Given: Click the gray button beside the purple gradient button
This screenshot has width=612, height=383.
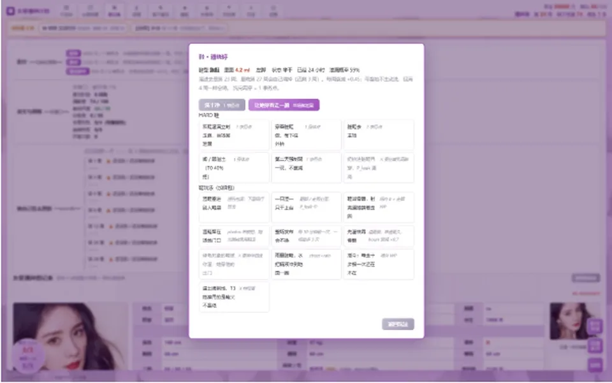Looking at the screenshot, I should (x=222, y=105).
